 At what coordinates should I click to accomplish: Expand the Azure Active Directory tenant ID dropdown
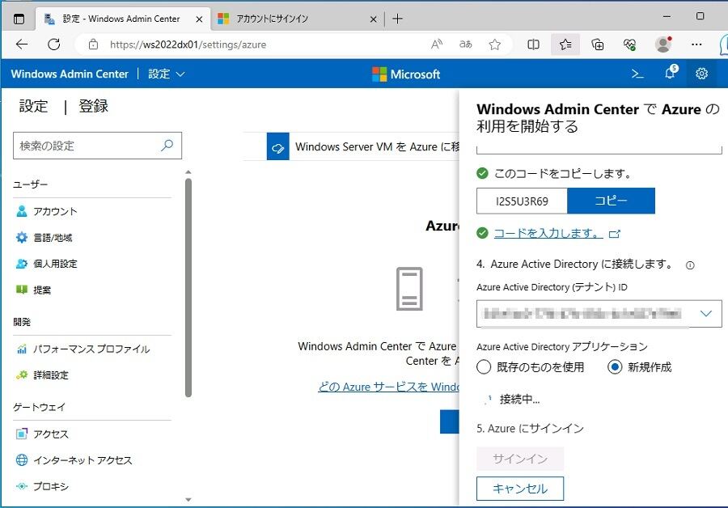click(x=705, y=313)
